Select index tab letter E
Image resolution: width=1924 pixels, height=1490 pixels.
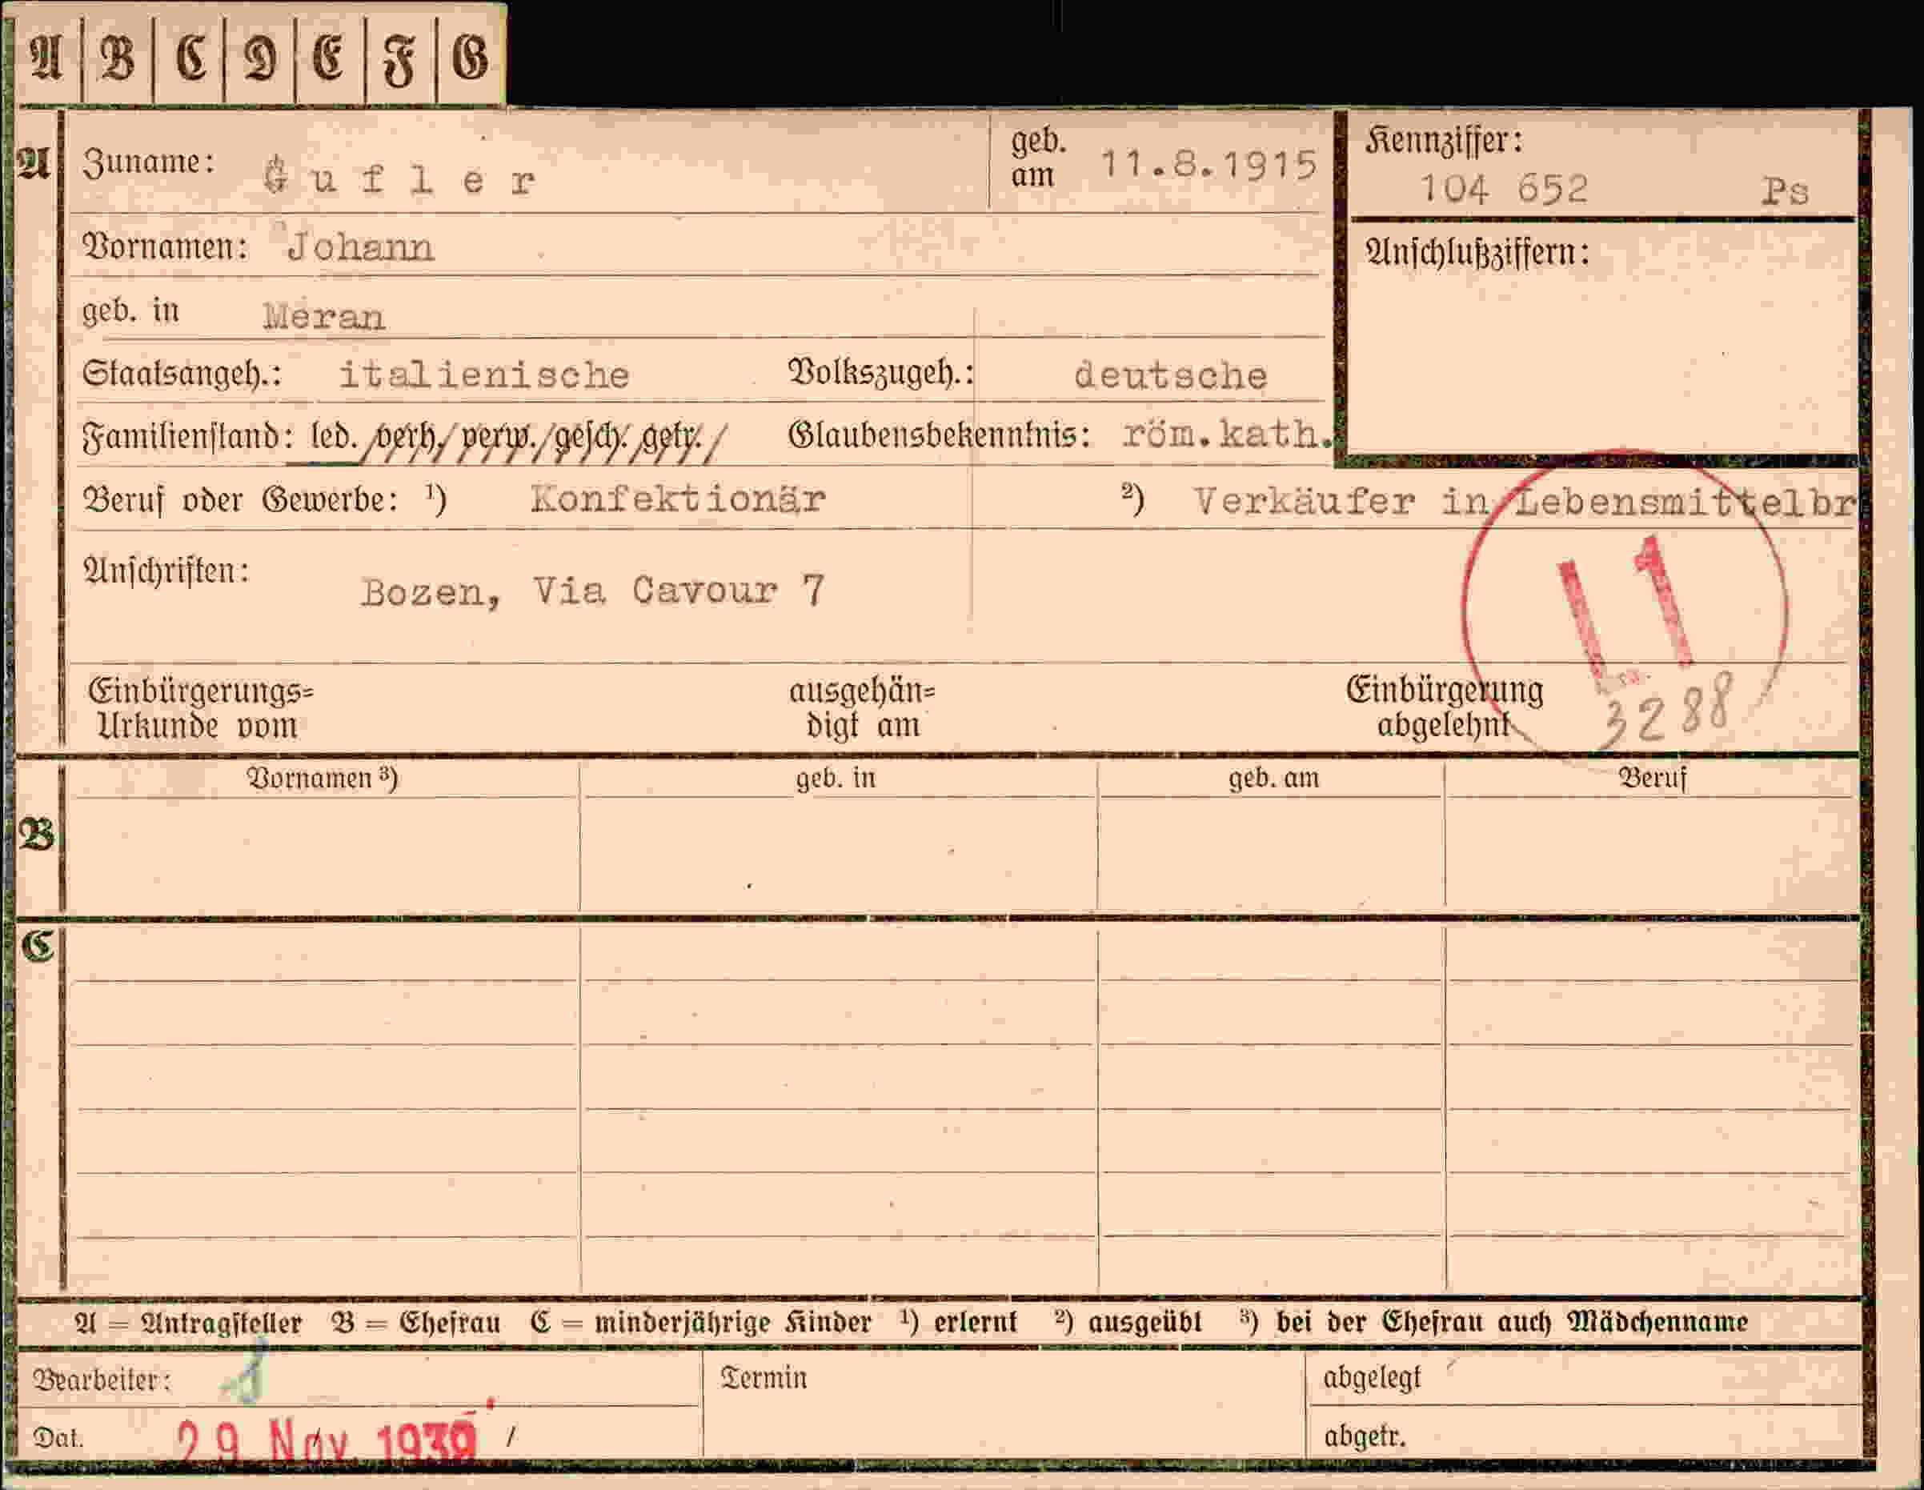point(331,59)
